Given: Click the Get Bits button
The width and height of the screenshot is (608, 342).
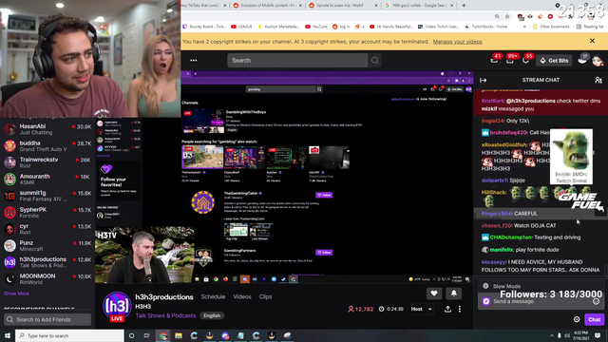Looking at the screenshot, I should 554,61.
